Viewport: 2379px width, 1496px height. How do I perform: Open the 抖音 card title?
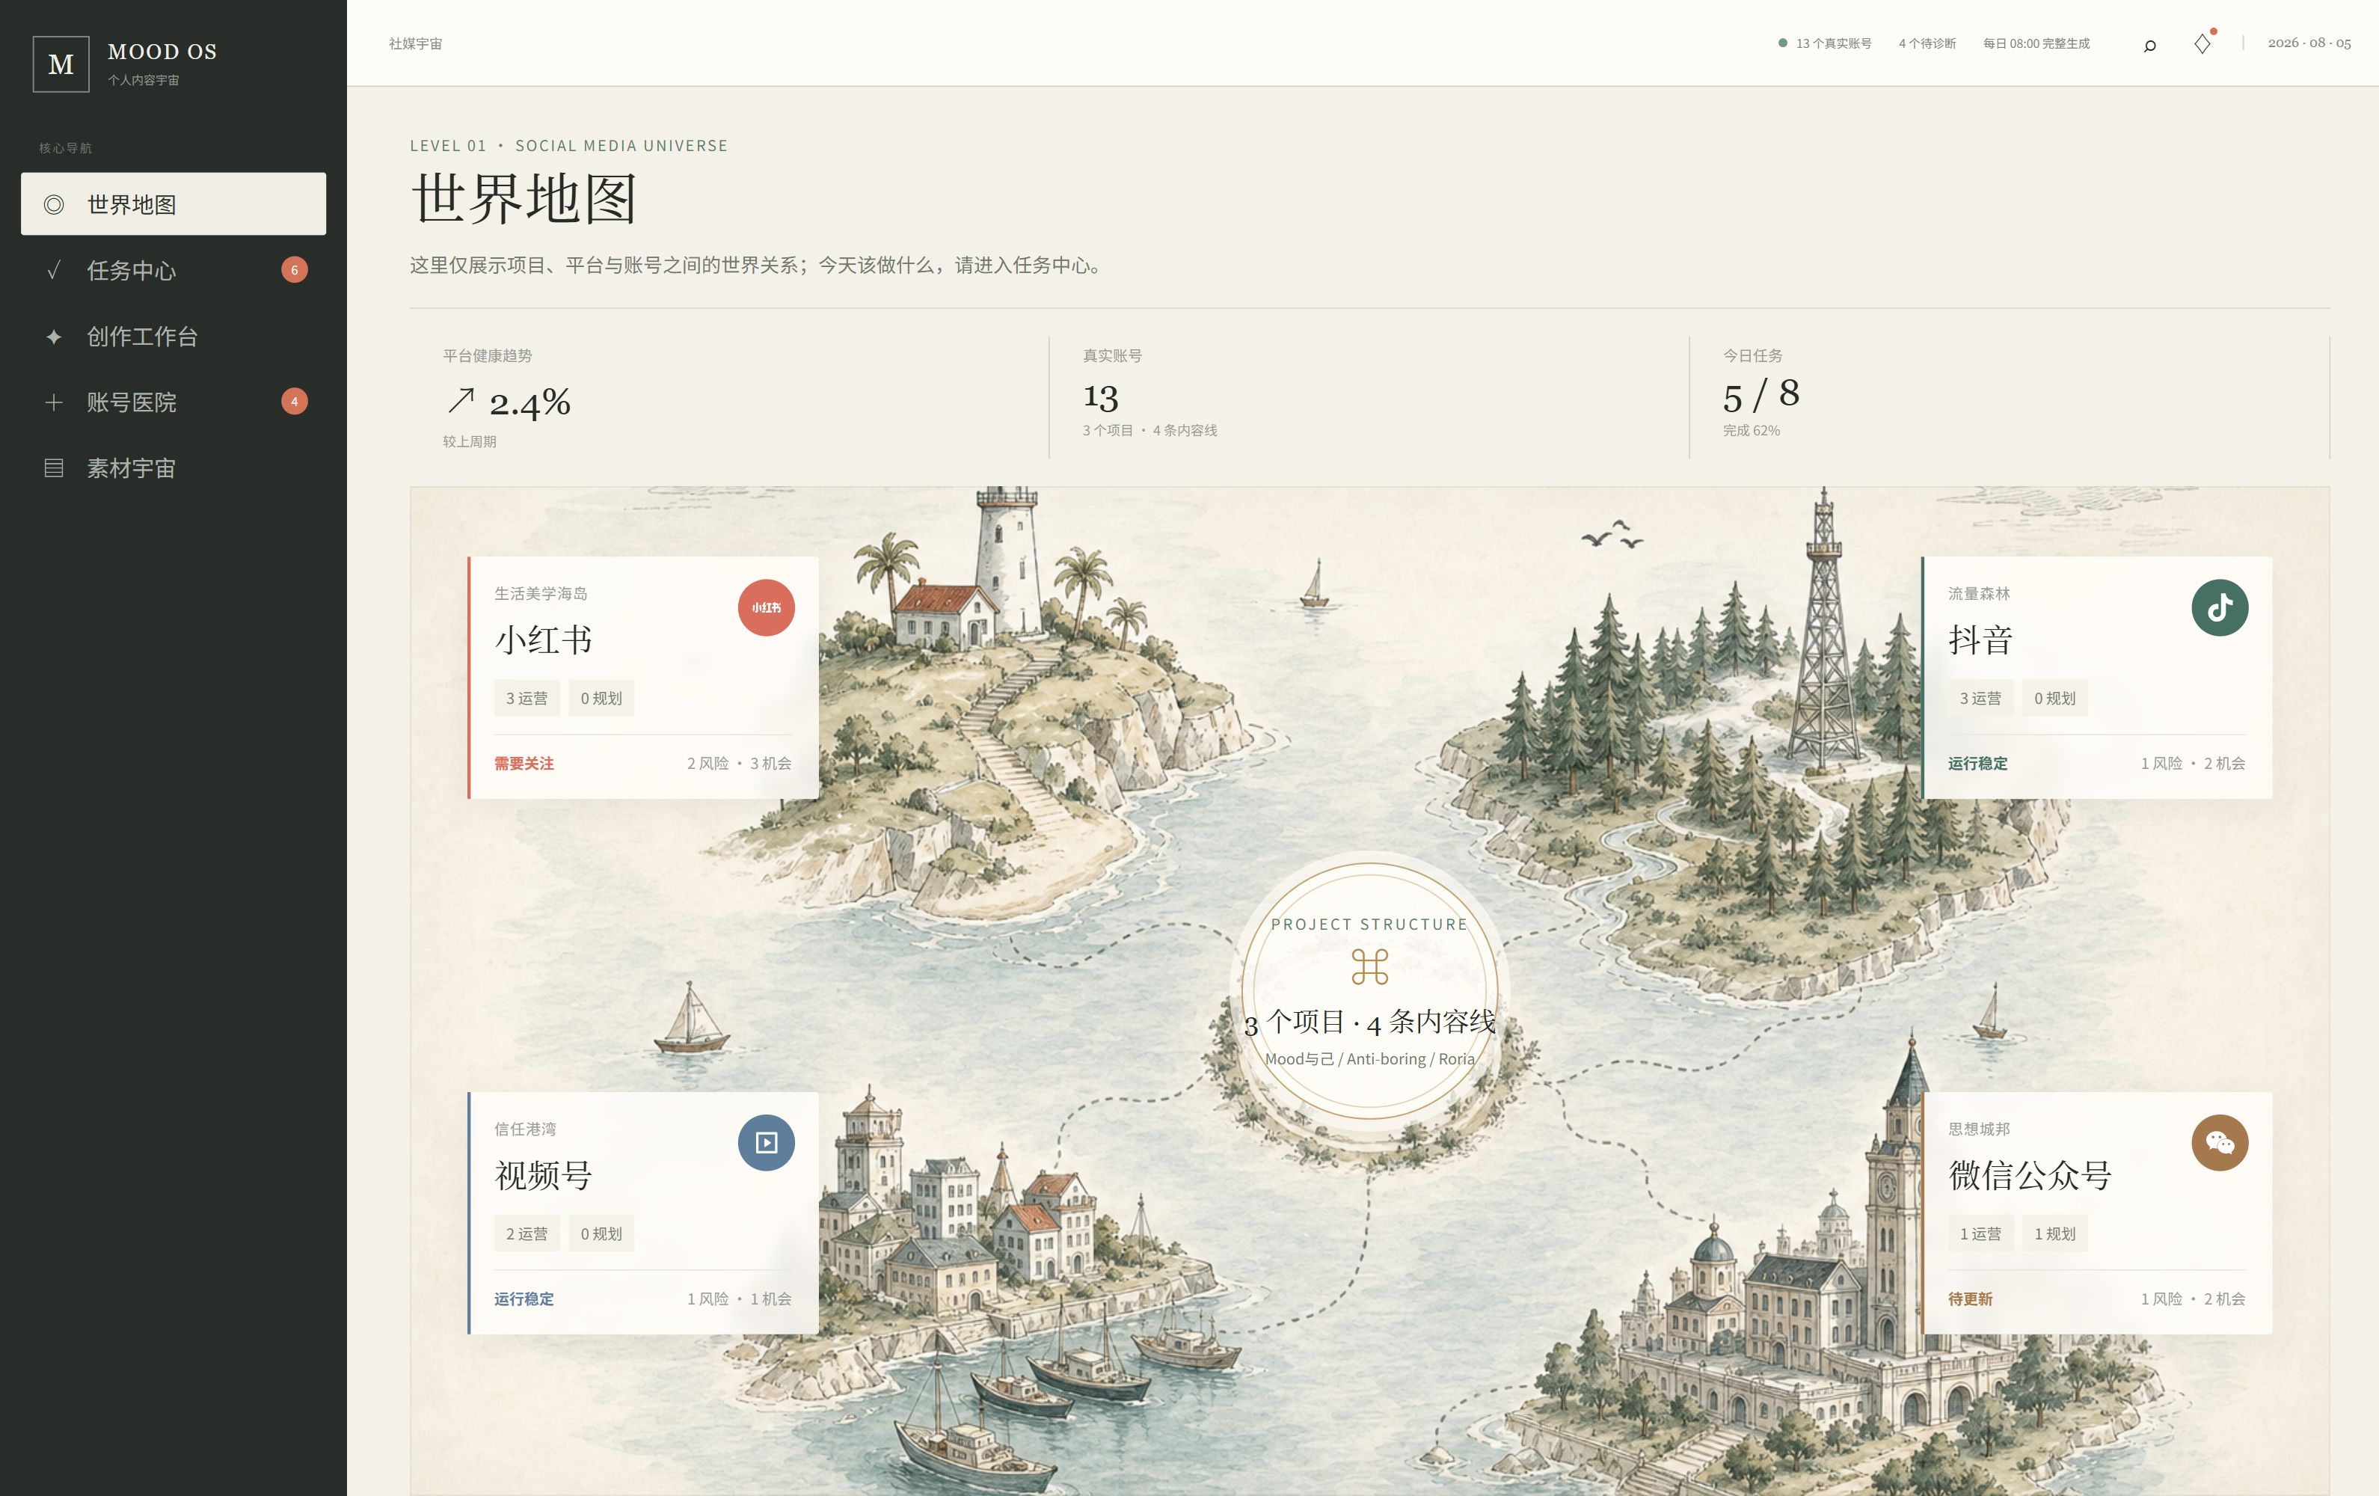1980,640
